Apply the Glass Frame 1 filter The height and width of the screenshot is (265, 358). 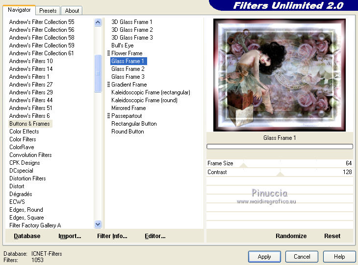[264, 257]
